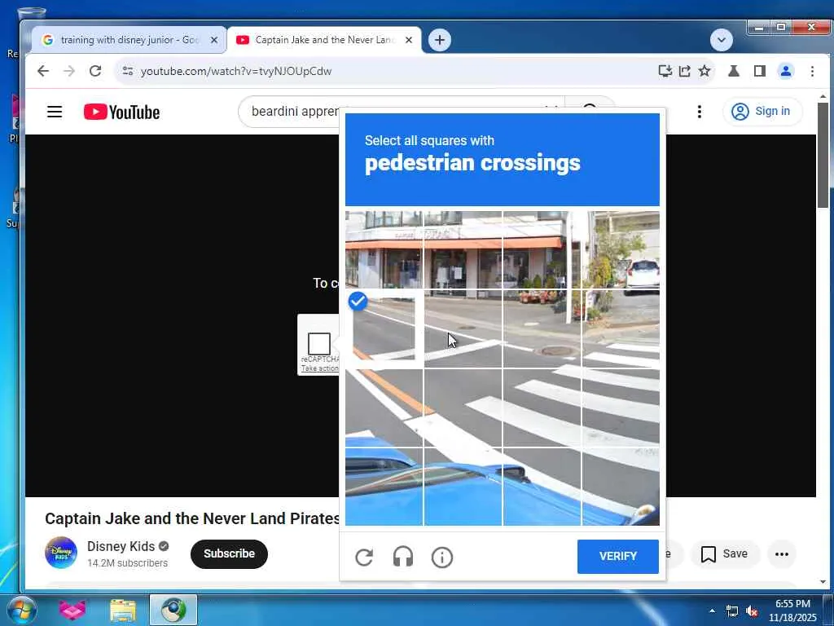Click the VERIFY button
Image resolution: width=834 pixels, height=626 pixels.
617,556
